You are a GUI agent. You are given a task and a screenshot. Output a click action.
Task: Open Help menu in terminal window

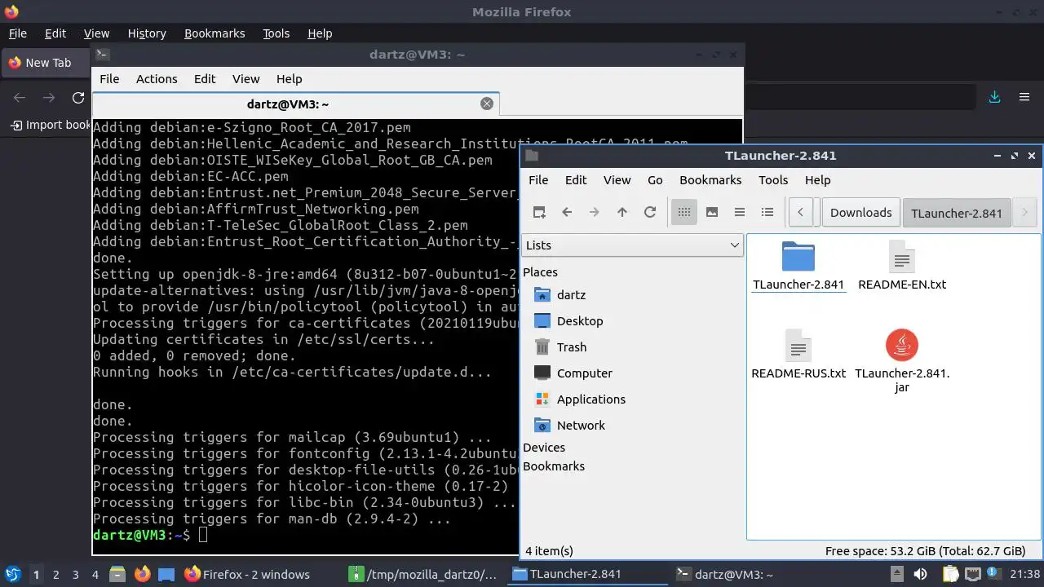pyautogui.click(x=289, y=79)
